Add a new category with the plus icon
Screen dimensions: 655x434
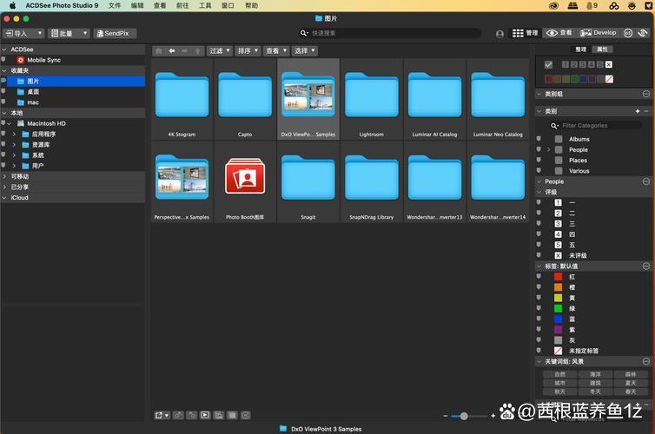pos(638,111)
